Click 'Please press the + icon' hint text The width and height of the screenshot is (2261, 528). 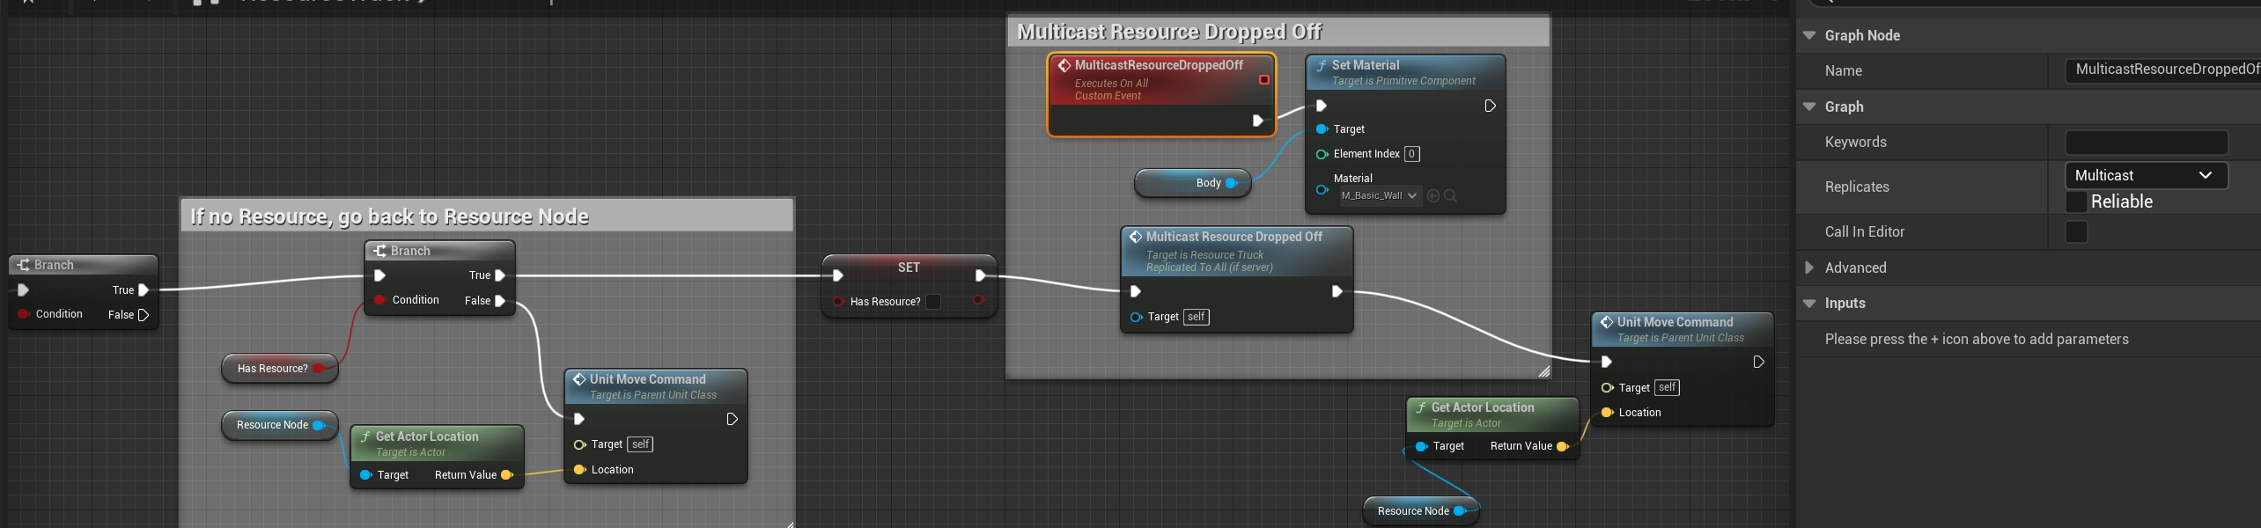click(1977, 339)
